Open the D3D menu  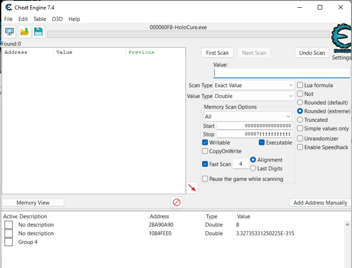pos(57,19)
